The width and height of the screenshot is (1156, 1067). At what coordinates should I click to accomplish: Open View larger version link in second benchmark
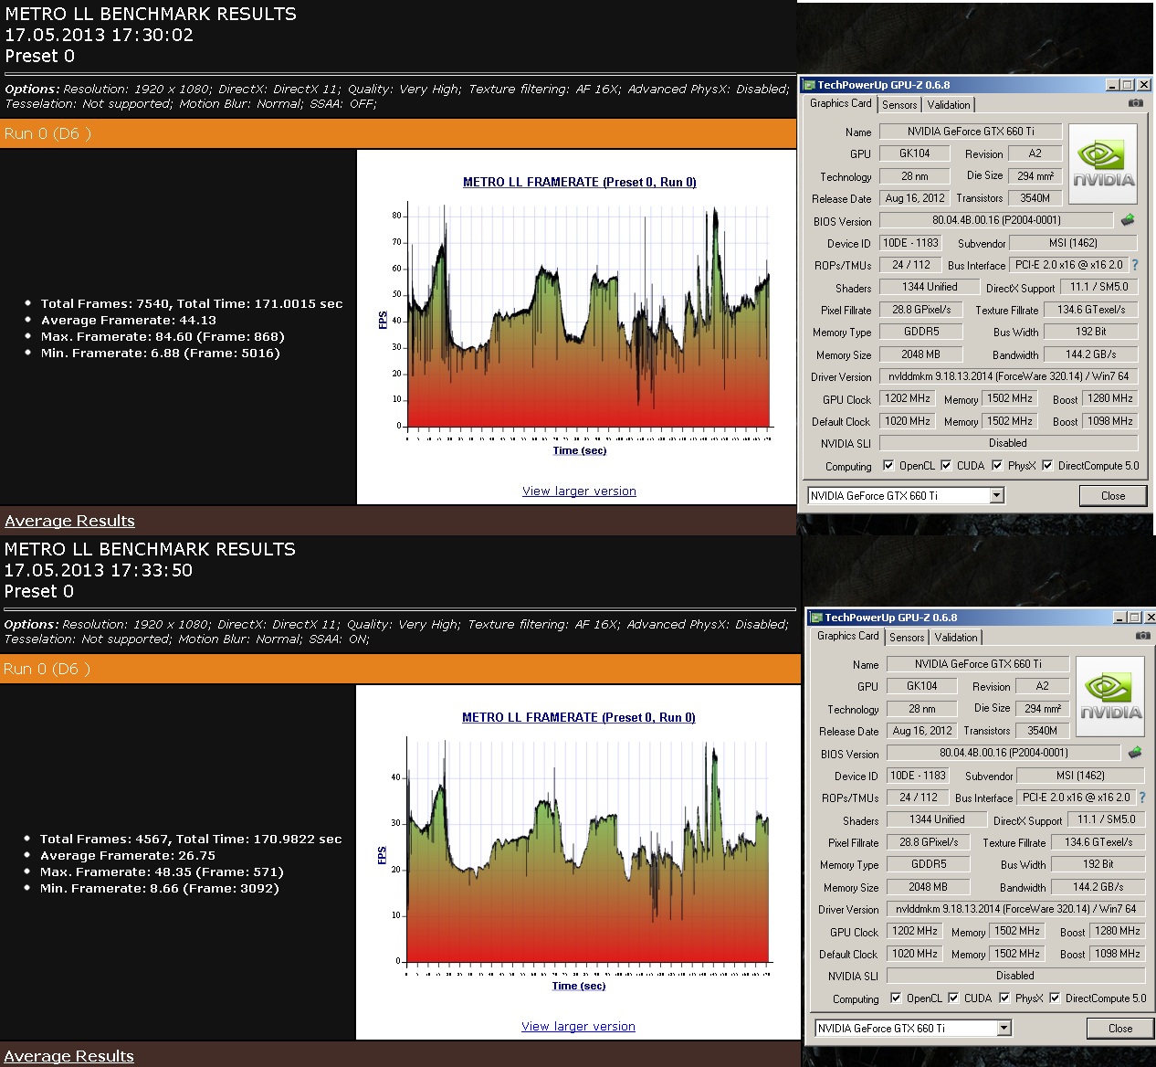pos(578,1026)
